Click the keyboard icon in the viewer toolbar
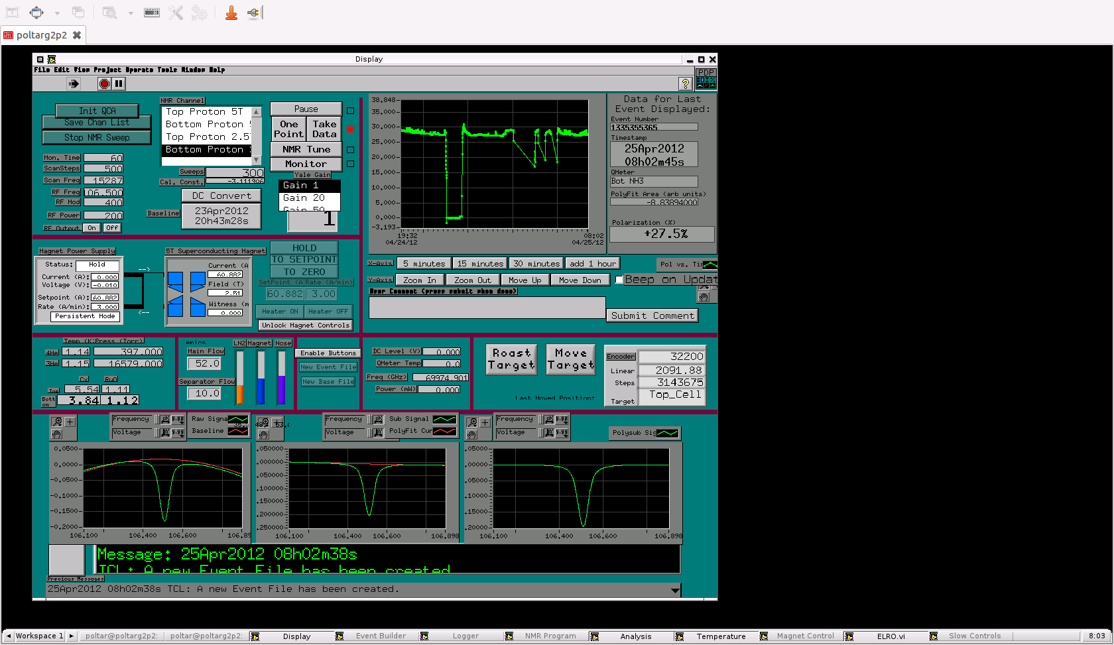The height and width of the screenshot is (645, 1114). (x=152, y=12)
